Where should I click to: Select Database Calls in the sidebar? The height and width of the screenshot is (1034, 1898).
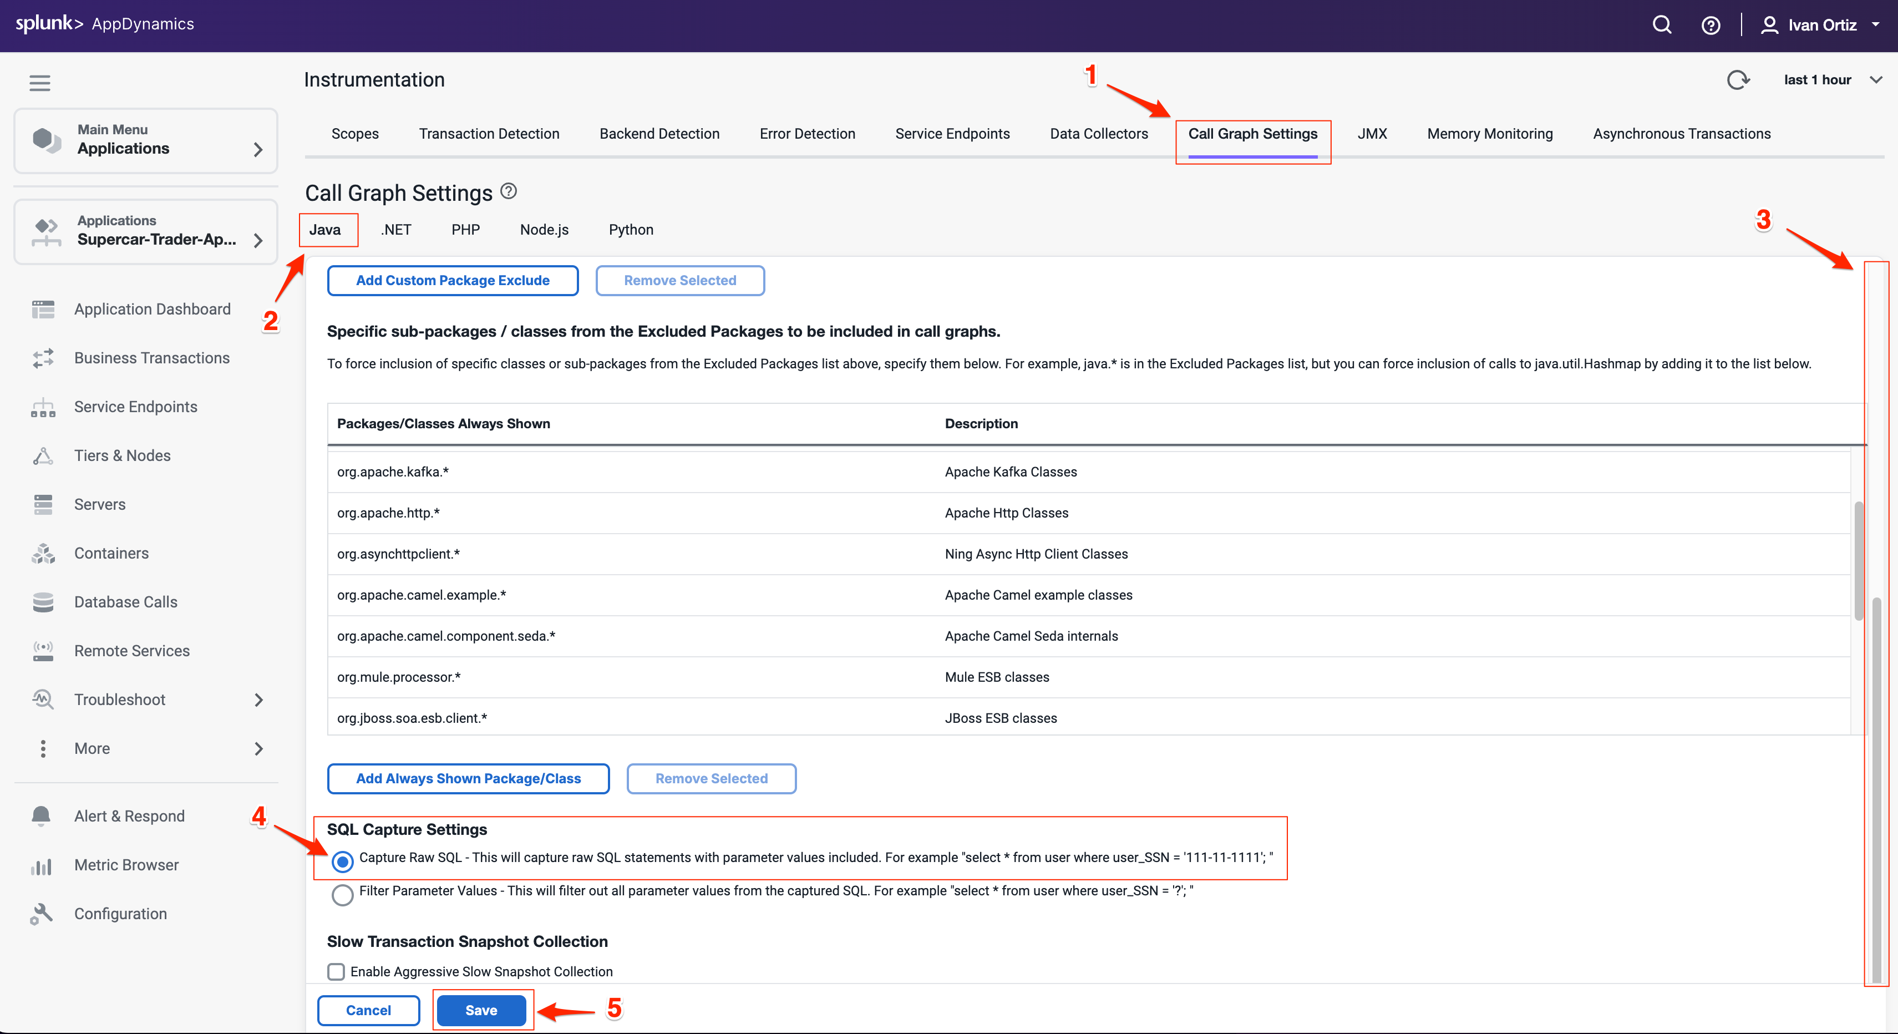click(125, 601)
